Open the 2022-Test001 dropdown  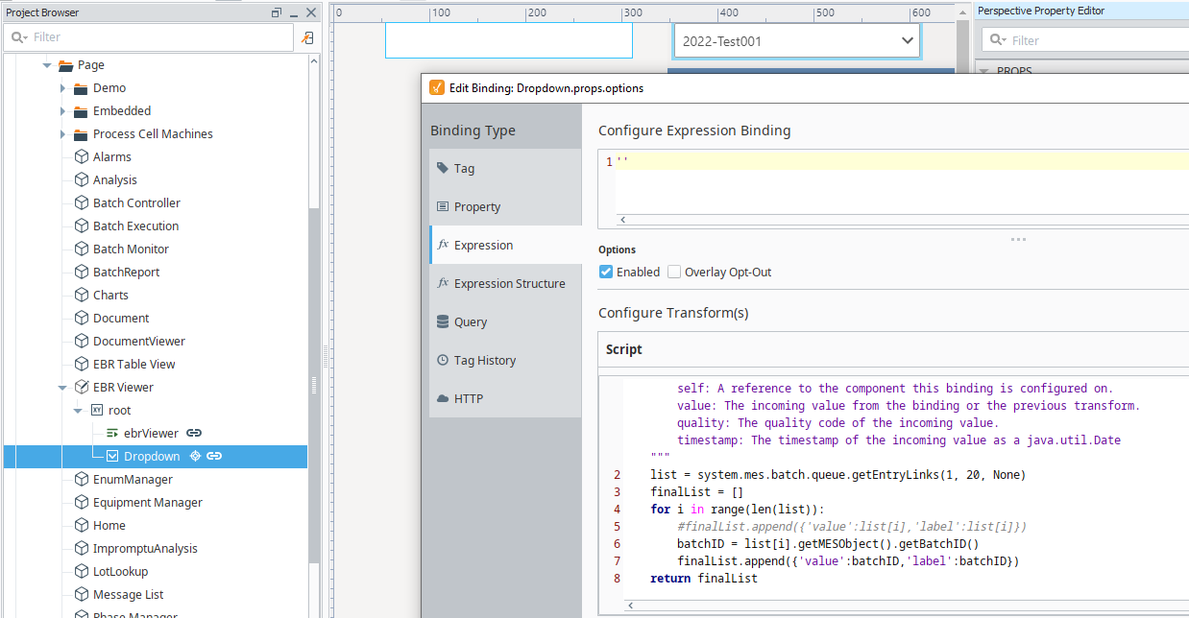[x=908, y=41]
